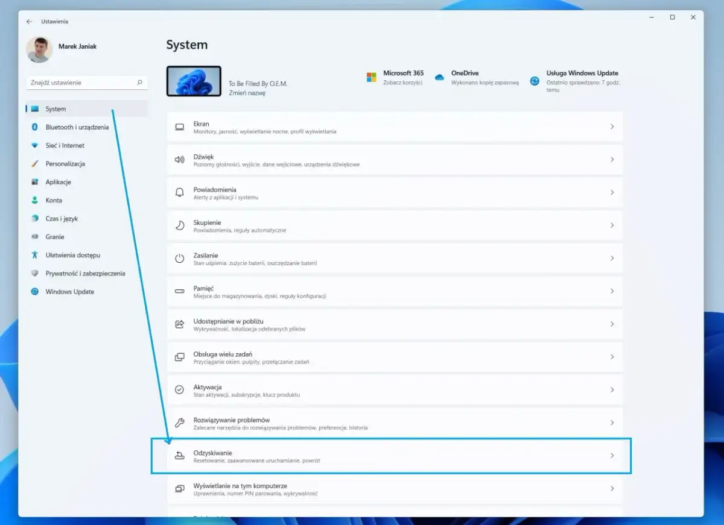Open Odzyskiwanie via its chevron
Screen dimensions: 724x525
pos(612,456)
